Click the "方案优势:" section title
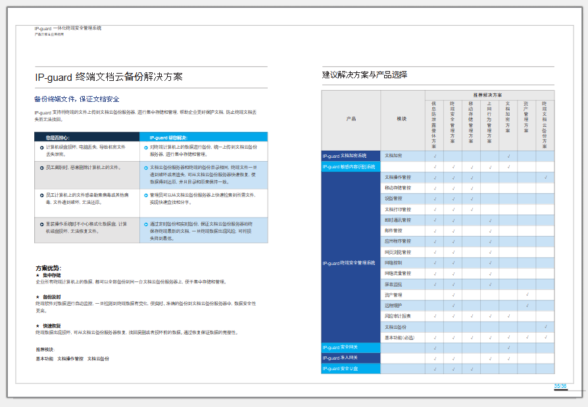Image resolution: width=588 pixels, height=407 pixels. pyautogui.click(x=49, y=268)
